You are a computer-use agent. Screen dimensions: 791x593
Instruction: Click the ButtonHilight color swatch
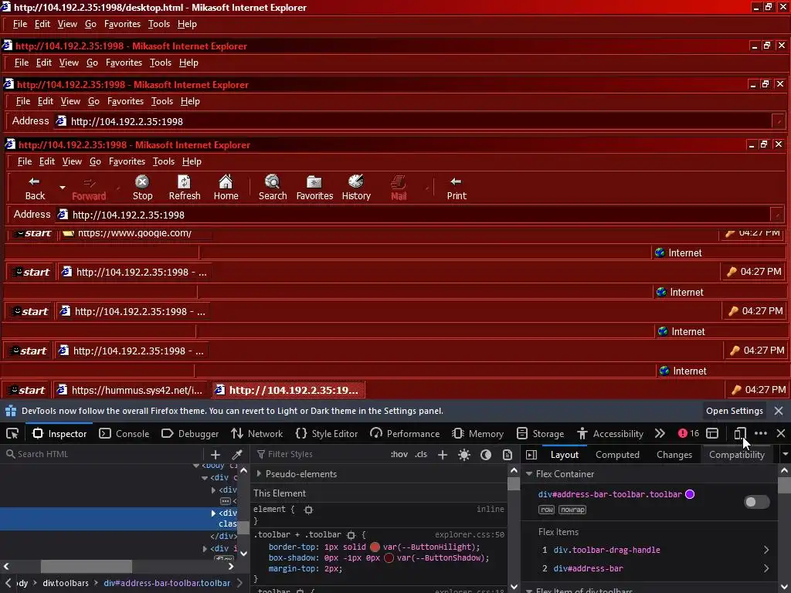point(375,547)
